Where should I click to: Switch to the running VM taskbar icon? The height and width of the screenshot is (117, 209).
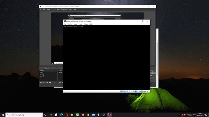coord(109,115)
